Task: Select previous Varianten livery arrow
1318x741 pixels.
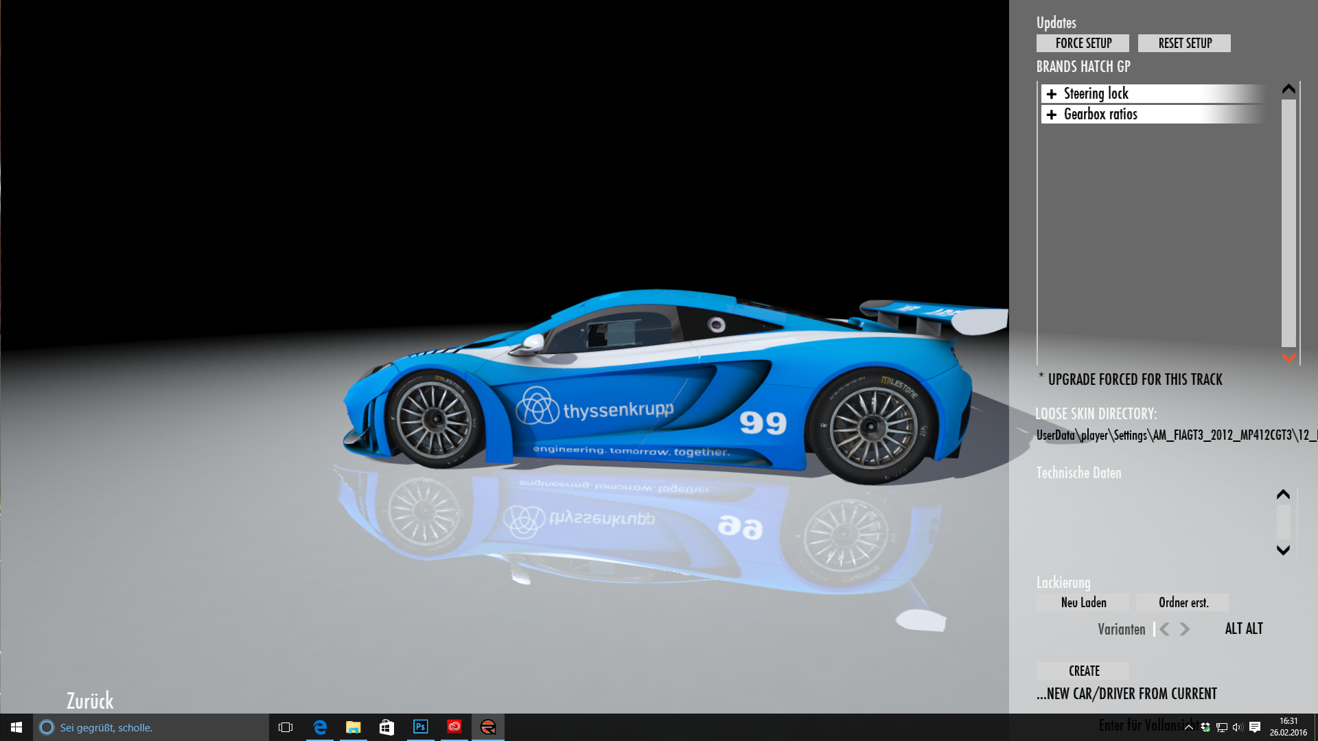Action: coord(1164,629)
